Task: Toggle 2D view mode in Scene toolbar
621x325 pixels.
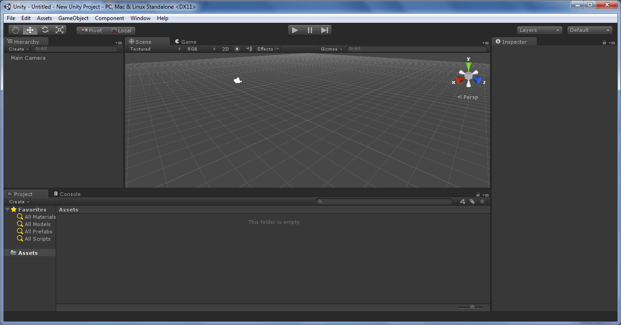Action: click(225, 49)
